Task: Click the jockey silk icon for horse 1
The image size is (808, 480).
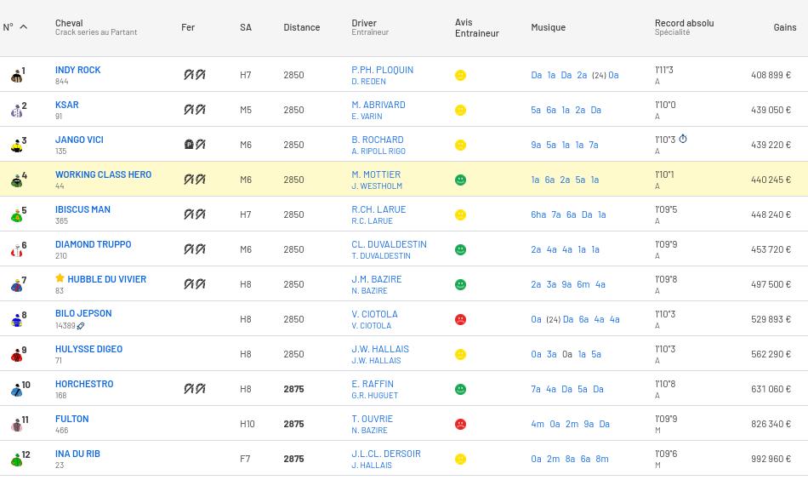Action: tap(16, 76)
